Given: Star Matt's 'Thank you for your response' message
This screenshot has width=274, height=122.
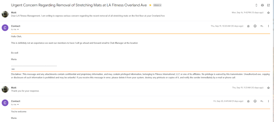Looking at the screenshot, I should (268, 88).
